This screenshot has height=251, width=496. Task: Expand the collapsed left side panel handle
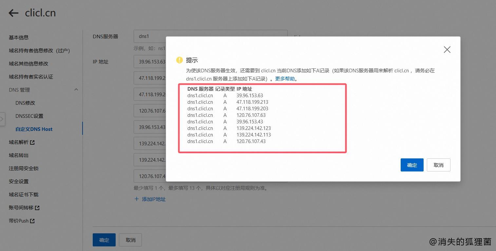(2, 119)
